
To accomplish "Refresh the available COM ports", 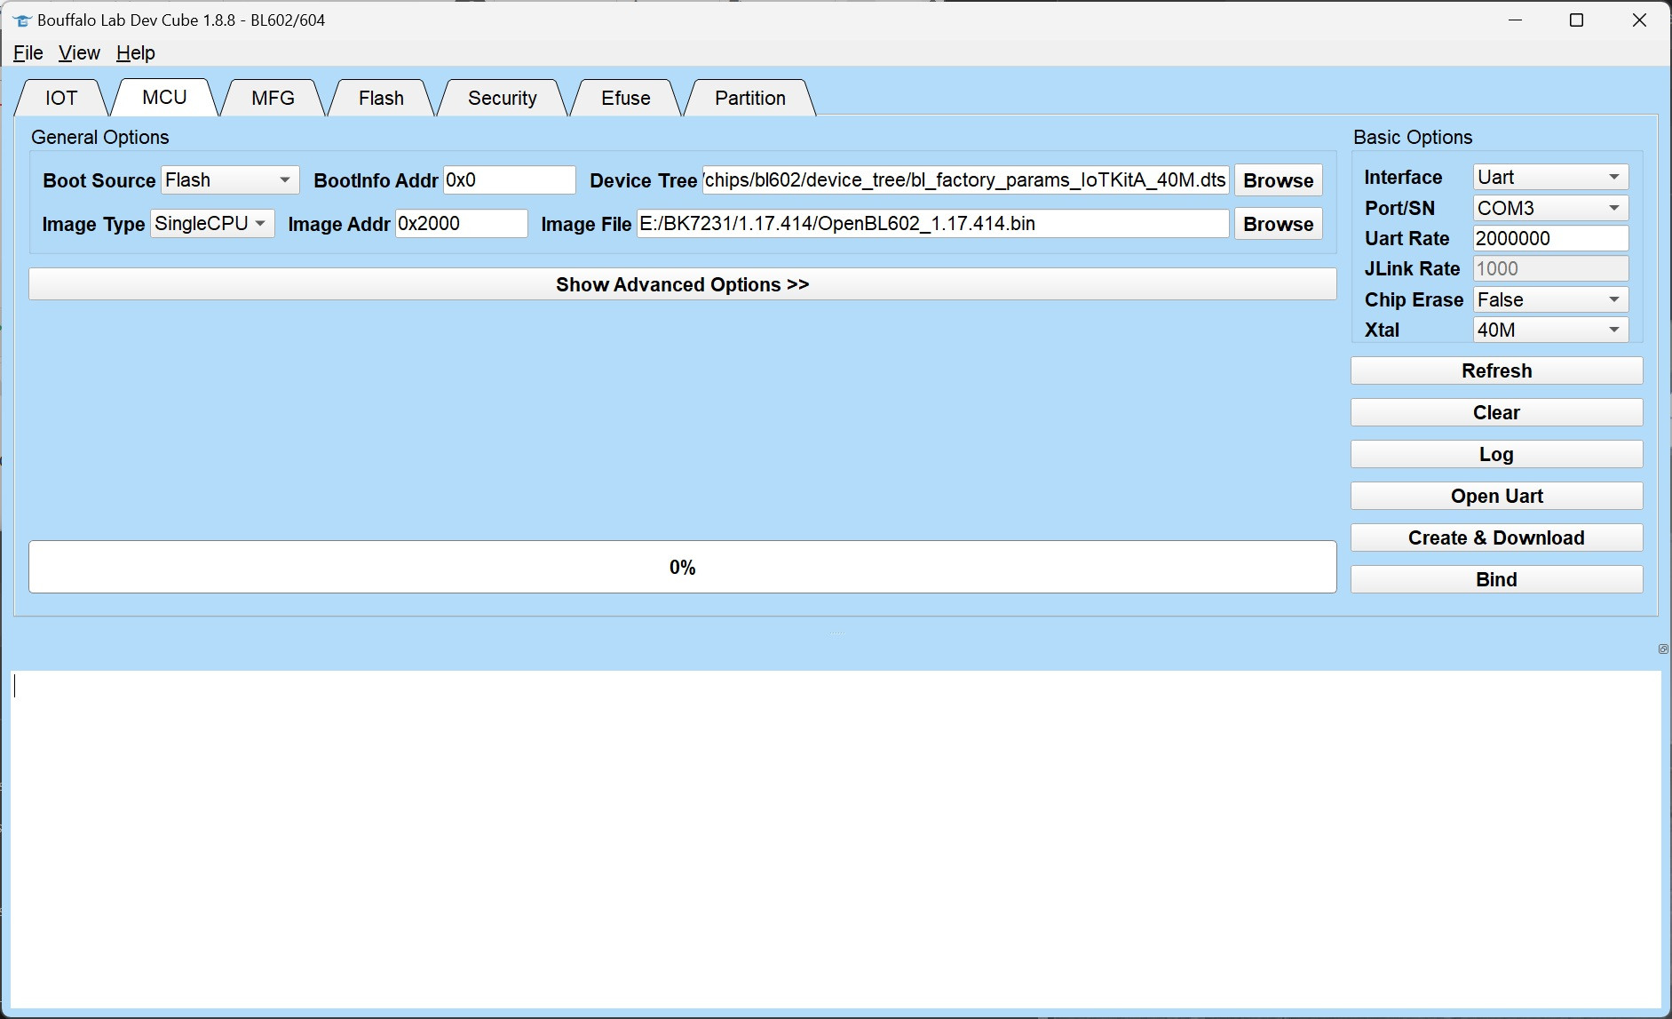I will pyautogui.click(x=1495, y=370).
